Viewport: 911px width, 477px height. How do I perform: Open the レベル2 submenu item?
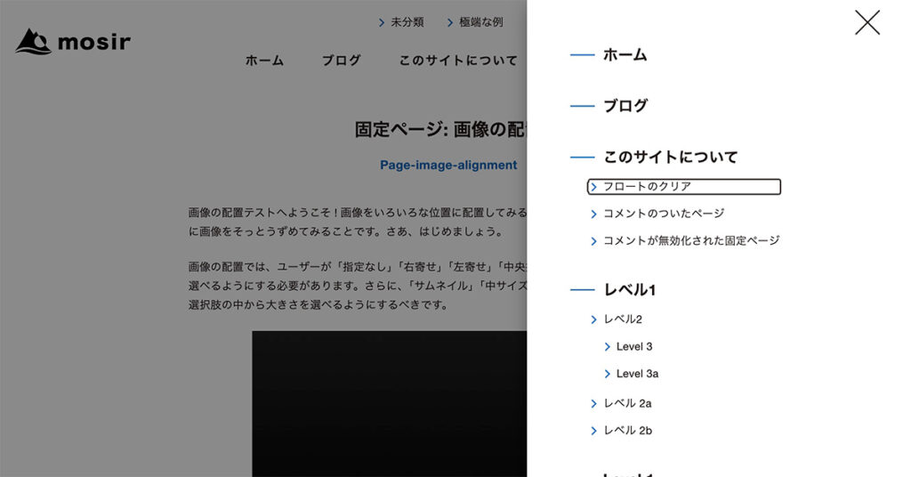(x=623, y=319)
